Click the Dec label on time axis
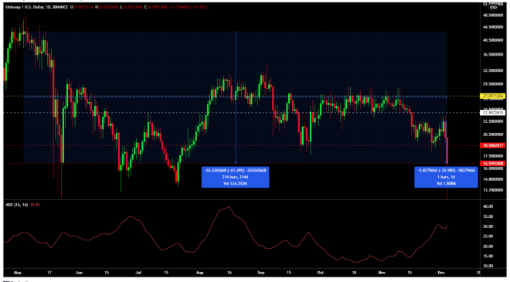510x282 pixels. tap(441, 273)
